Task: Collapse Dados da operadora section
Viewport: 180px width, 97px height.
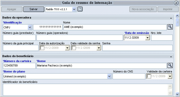Action: (x=171, y=18)
